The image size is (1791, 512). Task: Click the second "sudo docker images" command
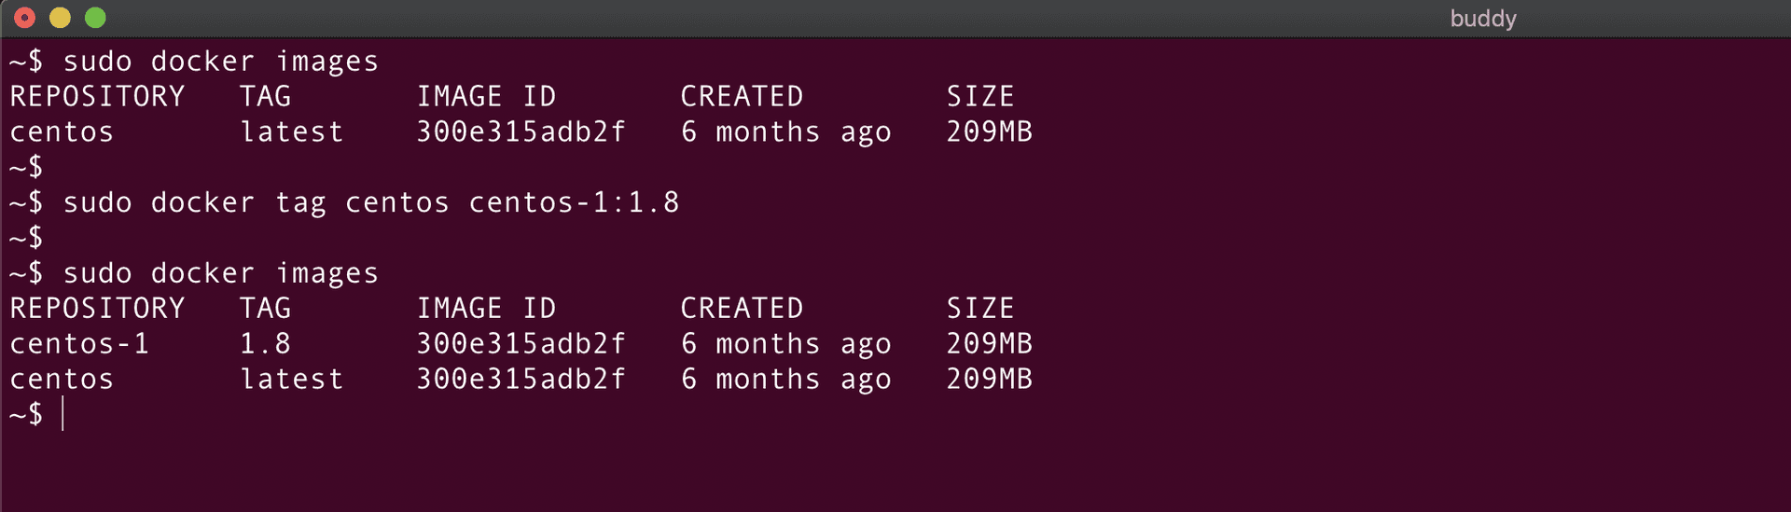(220, 273)
